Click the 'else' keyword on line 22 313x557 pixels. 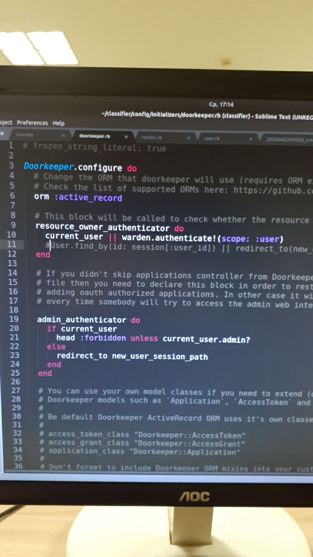coord(57,347)
